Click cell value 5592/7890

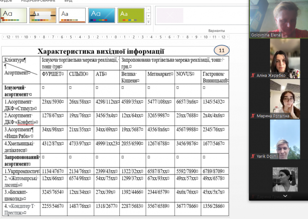point(187,171)
